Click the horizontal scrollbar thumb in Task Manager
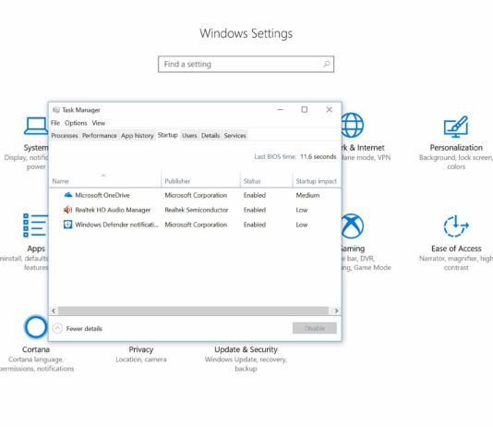This screenshot has width=493, height=427. point(193,311)
